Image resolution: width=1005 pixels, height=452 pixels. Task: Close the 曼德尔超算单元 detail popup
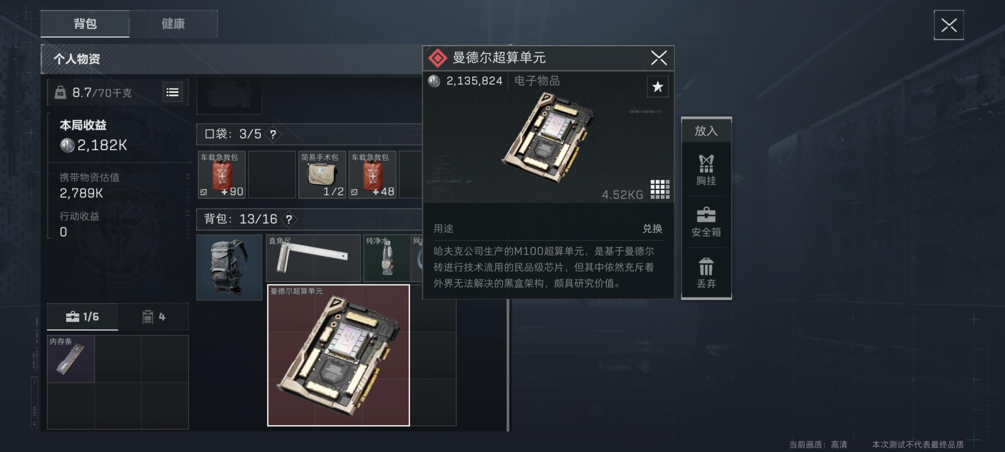pos(659,58)
